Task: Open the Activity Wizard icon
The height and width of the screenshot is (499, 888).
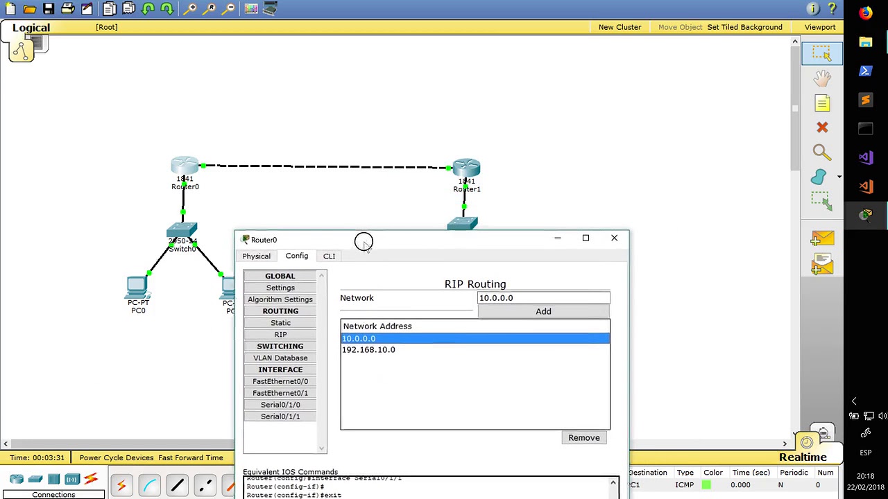Action: point(87,9)
